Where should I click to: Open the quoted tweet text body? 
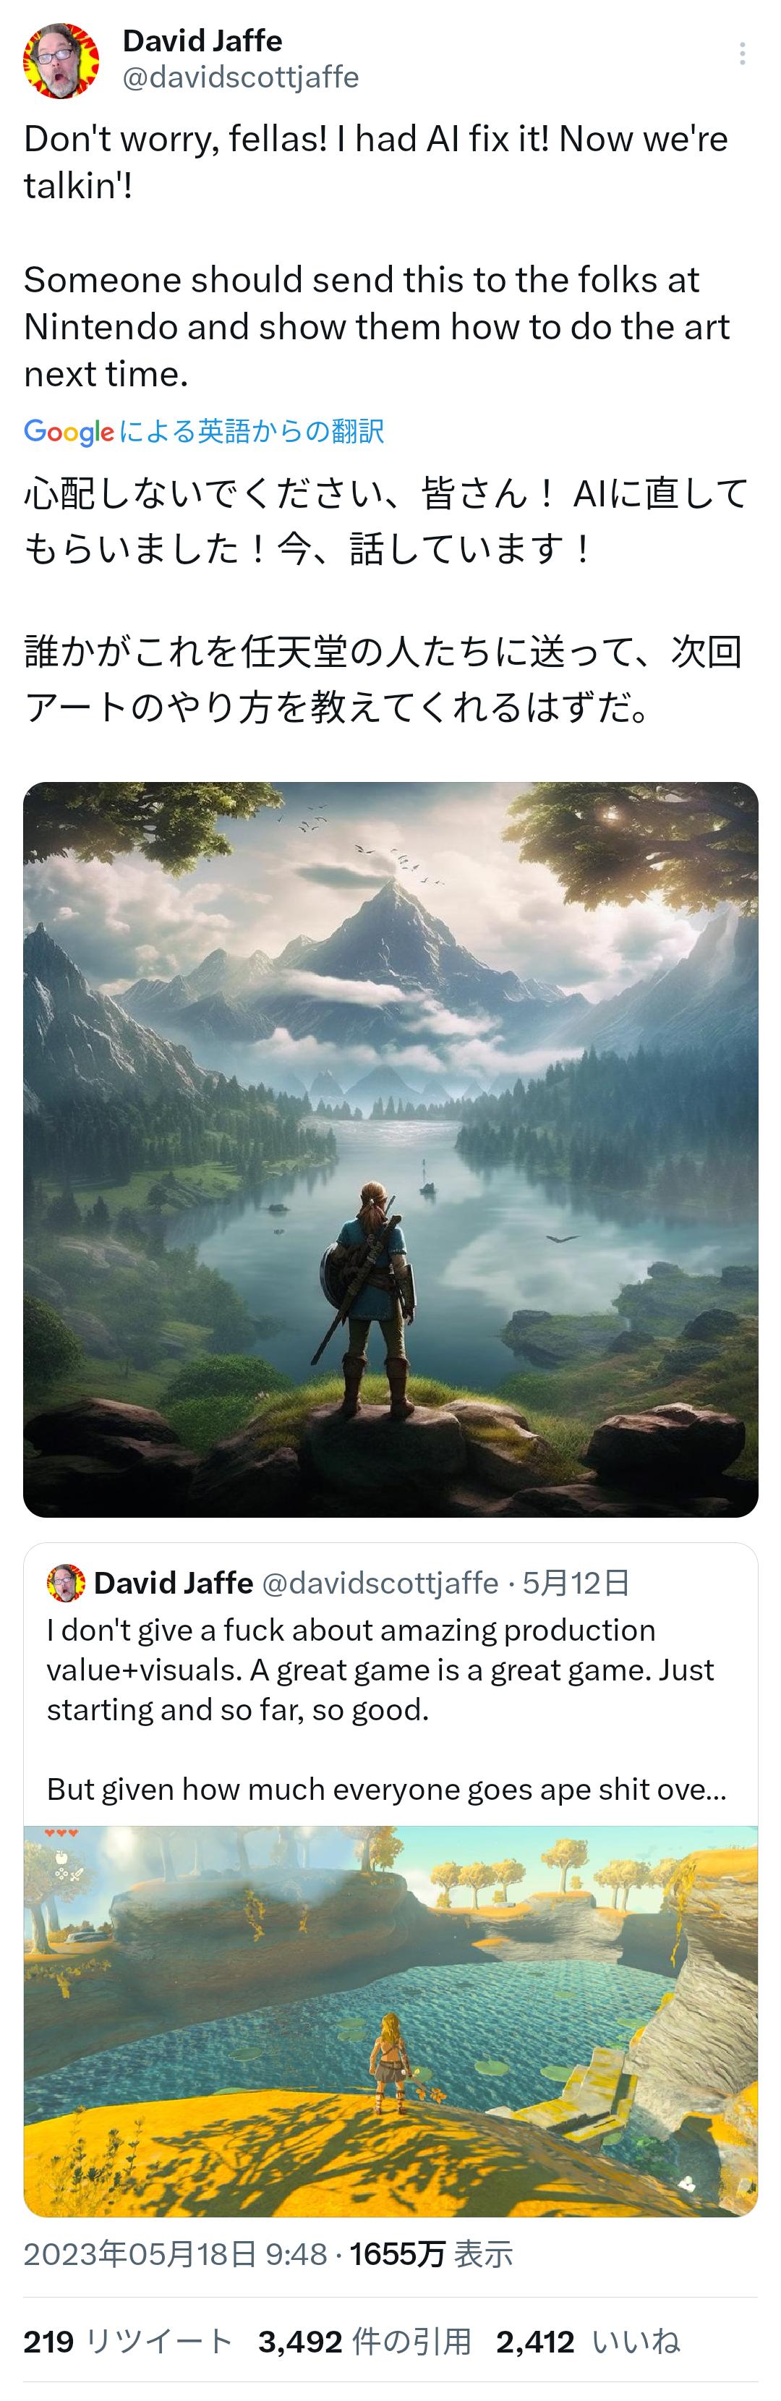coord(387,1709)
